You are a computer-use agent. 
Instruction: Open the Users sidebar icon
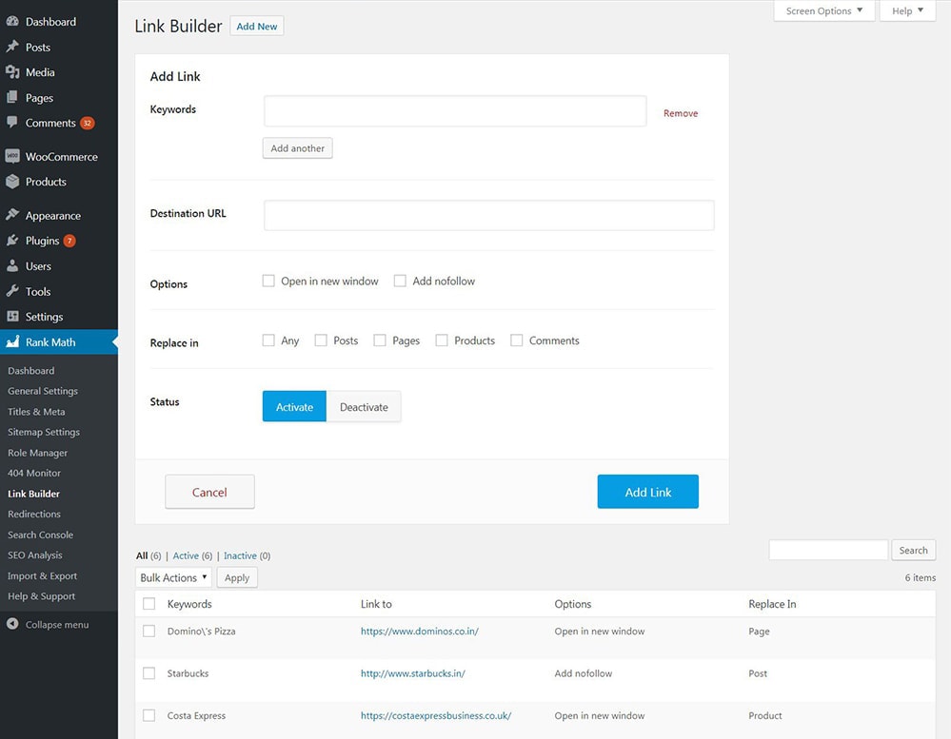pos(11,266)
